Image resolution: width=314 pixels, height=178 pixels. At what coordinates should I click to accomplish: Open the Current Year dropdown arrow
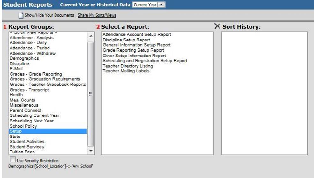click(161, 4)
